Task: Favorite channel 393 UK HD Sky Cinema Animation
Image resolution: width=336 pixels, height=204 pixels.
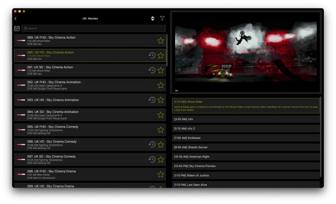Action: point(161,100)
